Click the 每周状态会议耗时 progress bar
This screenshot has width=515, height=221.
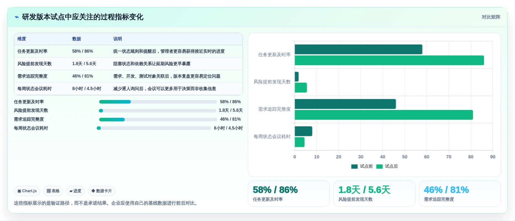point(154,128)
